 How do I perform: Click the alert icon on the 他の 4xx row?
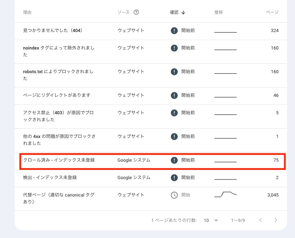[174, 137]
